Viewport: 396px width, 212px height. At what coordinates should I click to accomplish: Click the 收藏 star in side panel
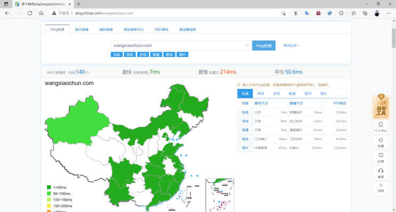[381, 142]
